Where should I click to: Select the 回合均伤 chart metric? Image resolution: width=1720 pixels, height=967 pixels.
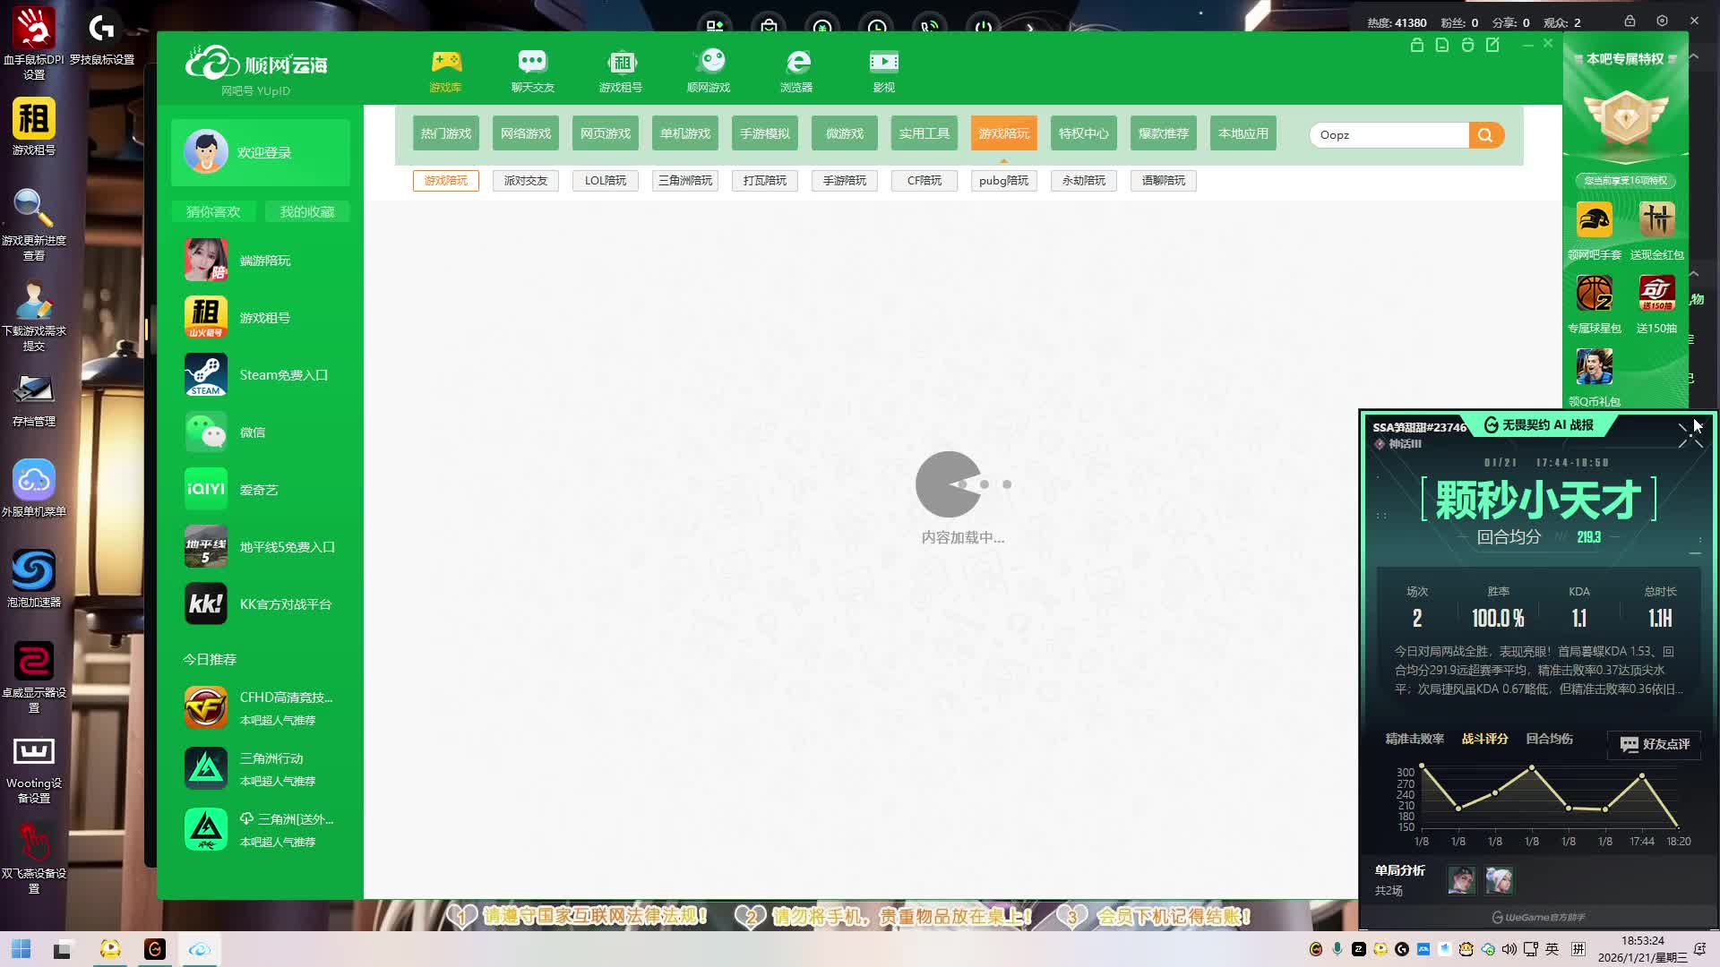pyautogui.click(x=1549, y=739)
